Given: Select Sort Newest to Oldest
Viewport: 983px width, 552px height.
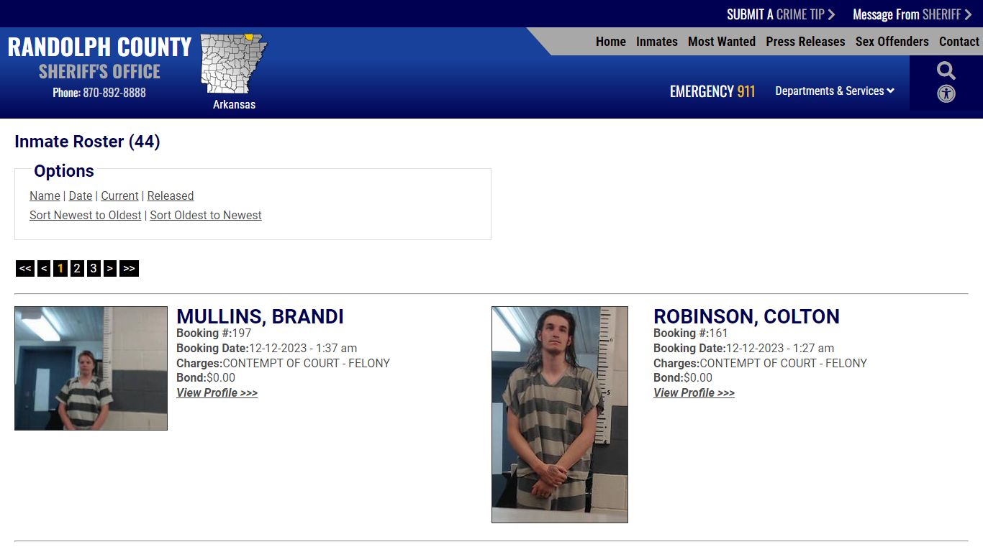Looking at the screenshot, I should [x=86, y=215].
